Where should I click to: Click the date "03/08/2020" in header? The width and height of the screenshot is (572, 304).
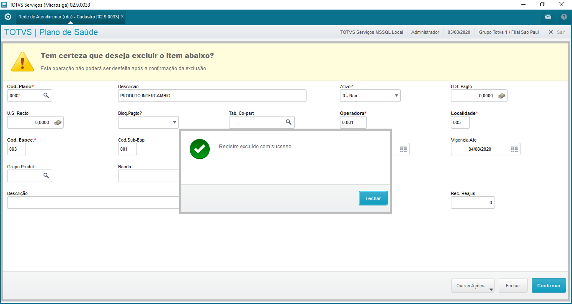[x=459, y=32]
